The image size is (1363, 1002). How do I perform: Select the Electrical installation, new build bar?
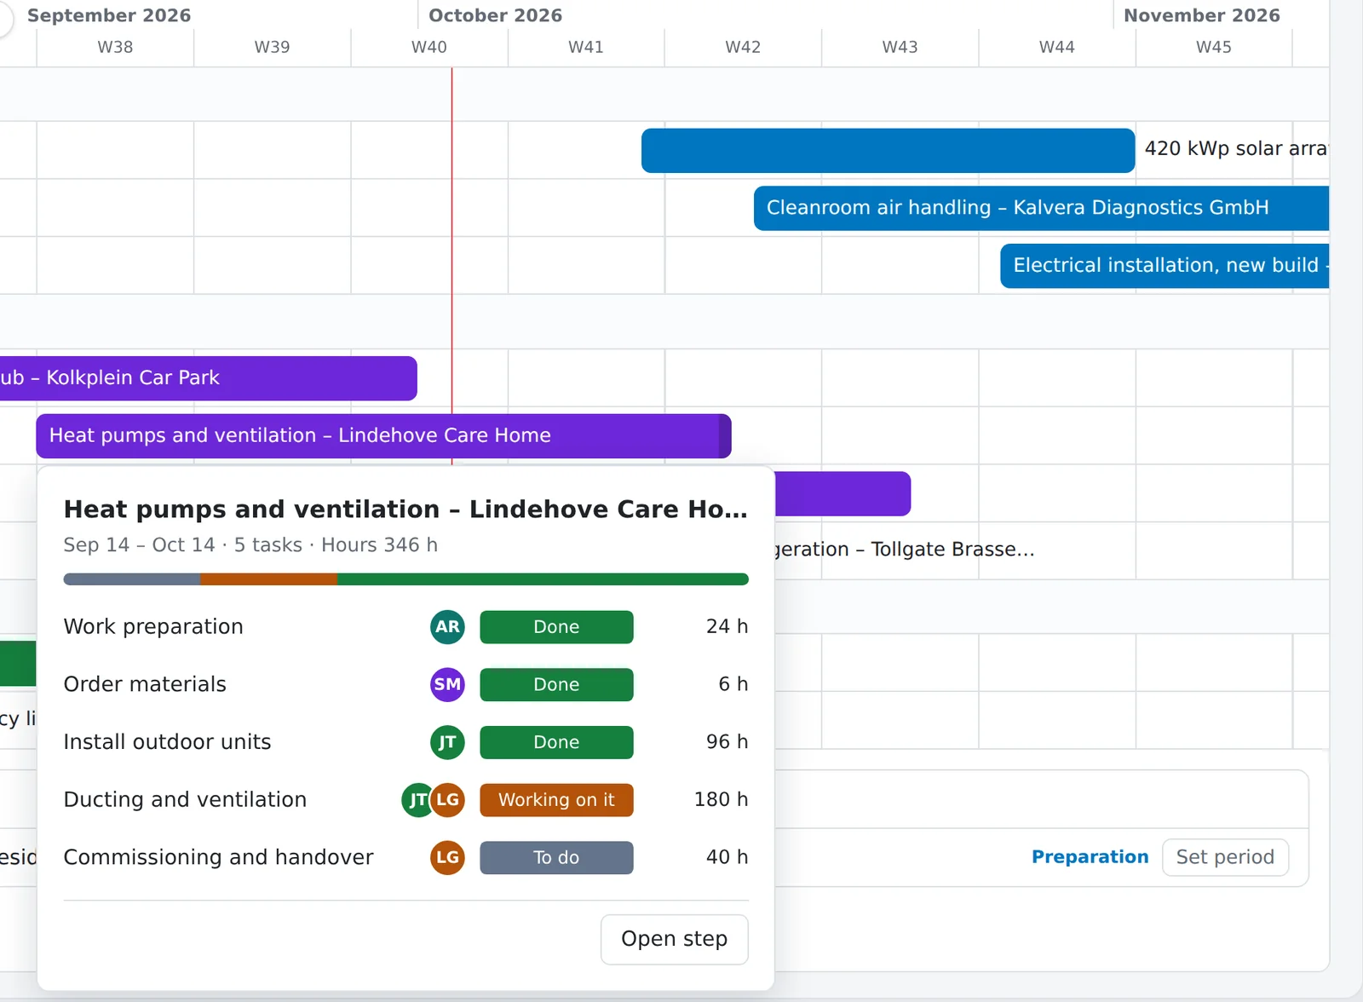coord(1165,266)
